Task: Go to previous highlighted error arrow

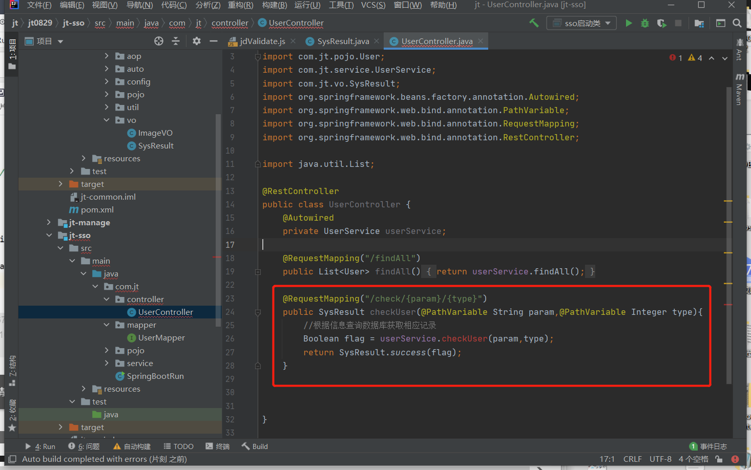Action: tap(712, 58)
